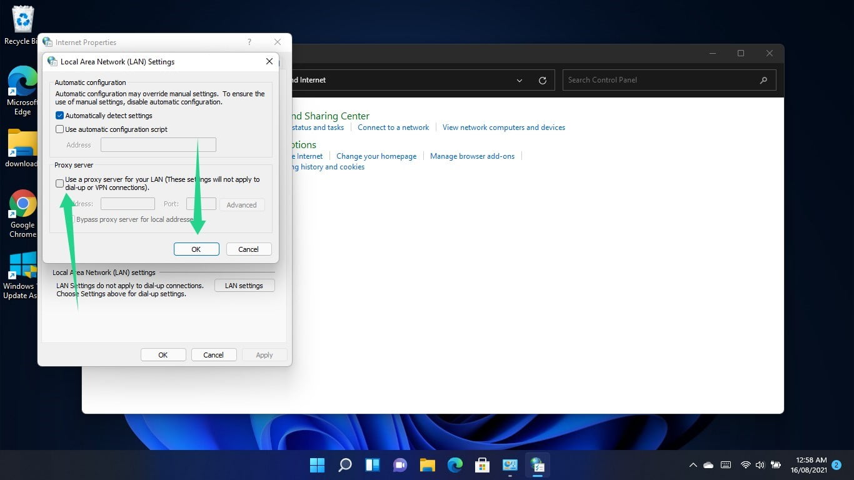854x480 pixels.
Task: Open the Start menu
Action: point(317,465)
